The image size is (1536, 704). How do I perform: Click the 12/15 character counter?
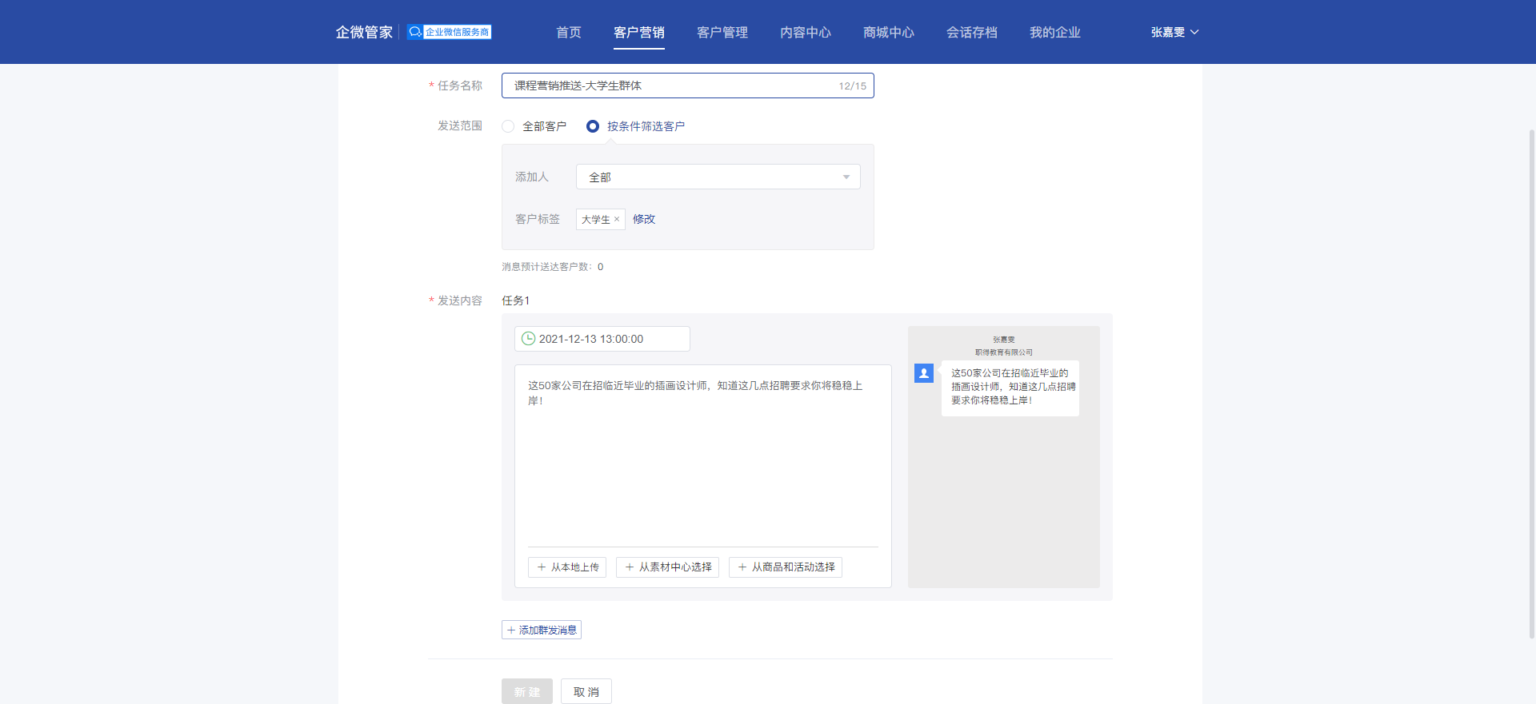pos(852,86)
